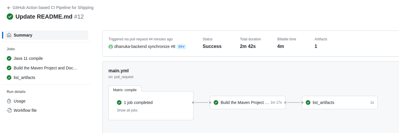Expand Show all jobs in matrix
The height and width of the screenshot is (133, 399).
pyautogui.click(x=127, y=110)
